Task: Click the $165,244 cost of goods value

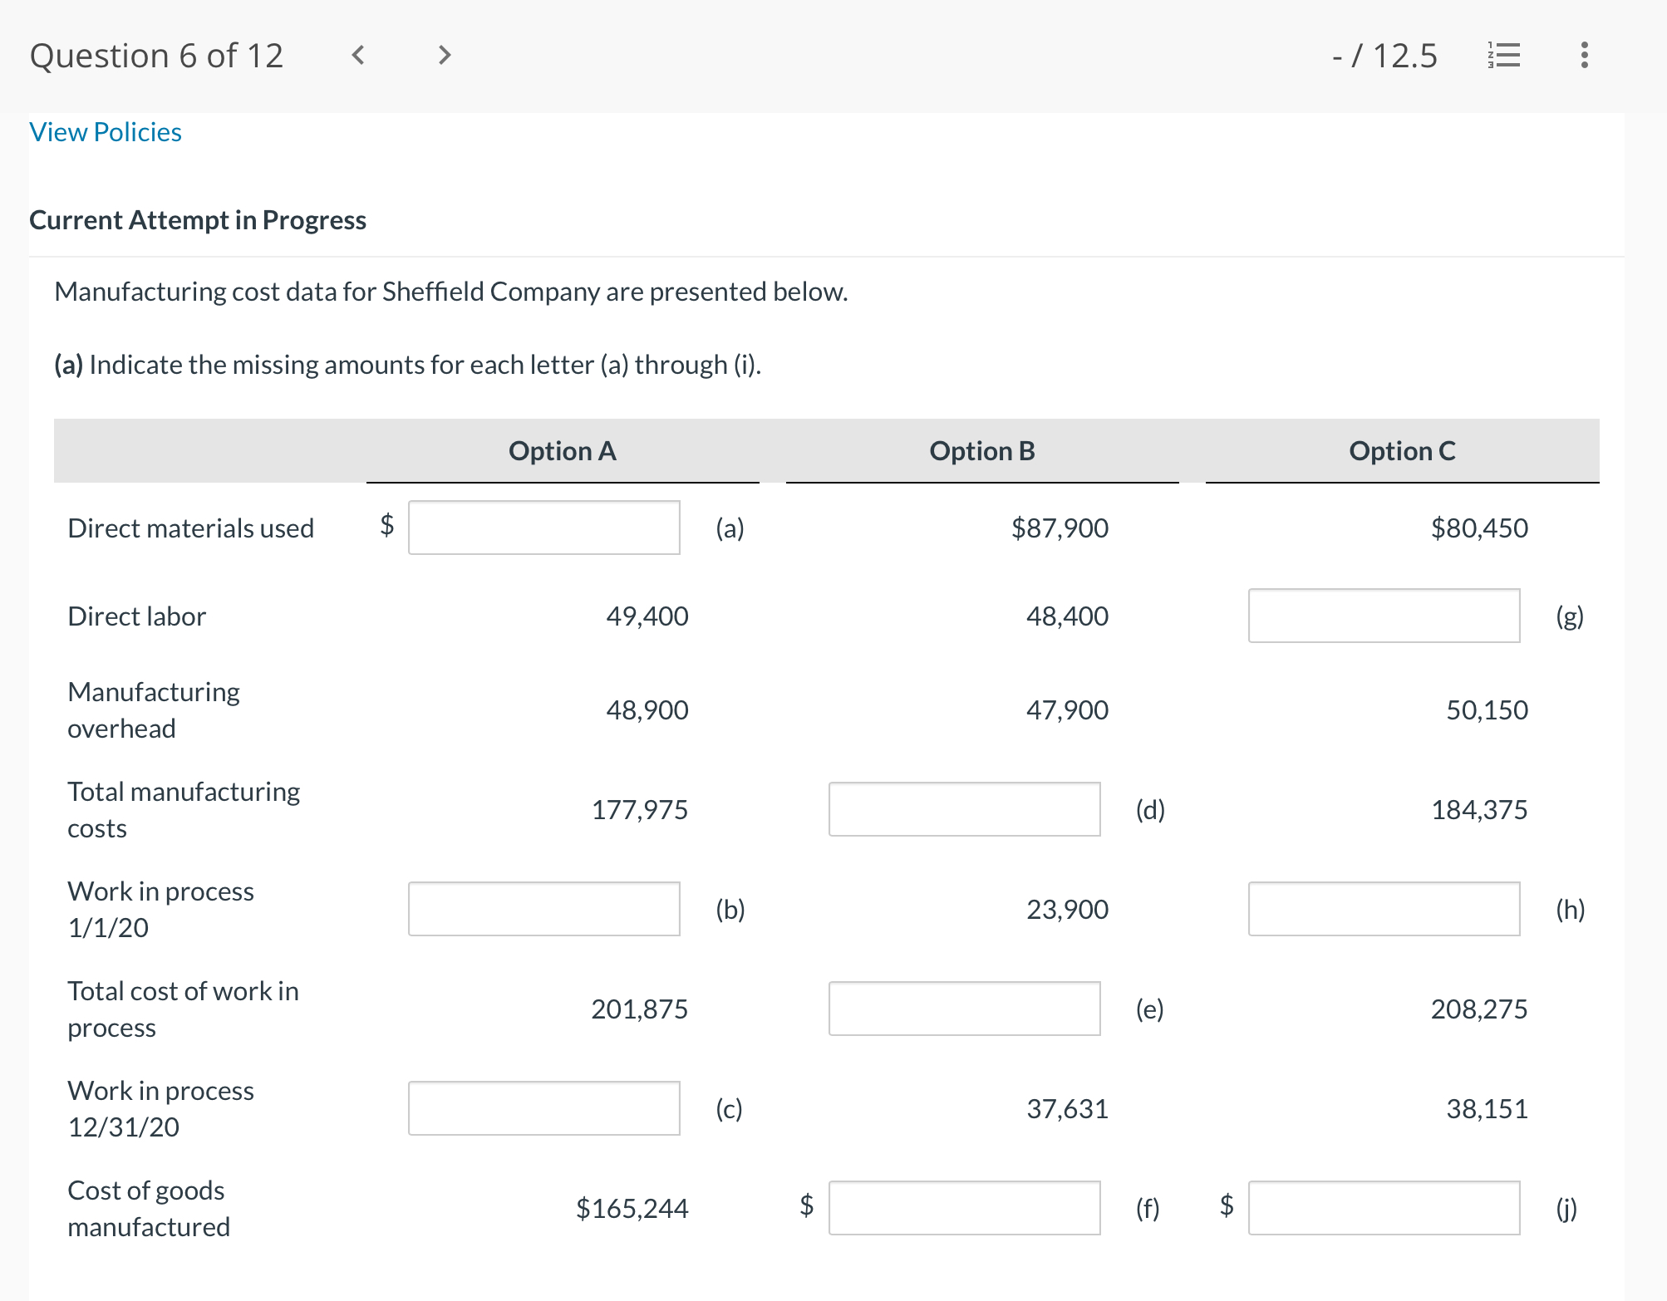Action: 632,1208
